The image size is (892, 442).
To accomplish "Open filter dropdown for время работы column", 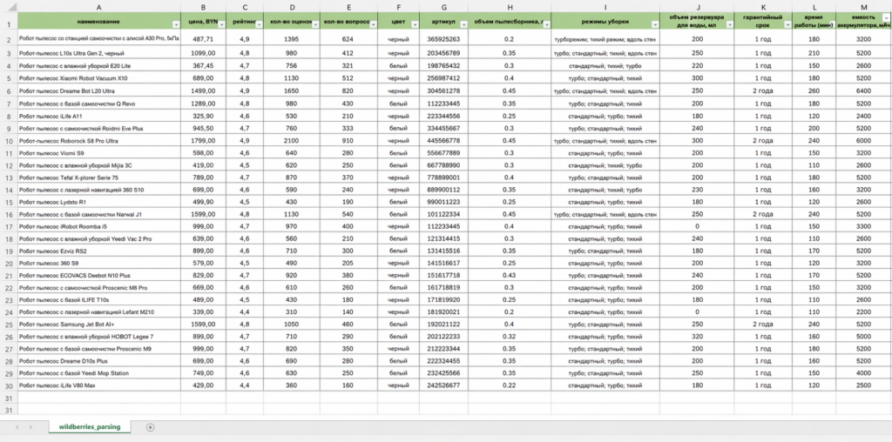I will pos(831,25).
